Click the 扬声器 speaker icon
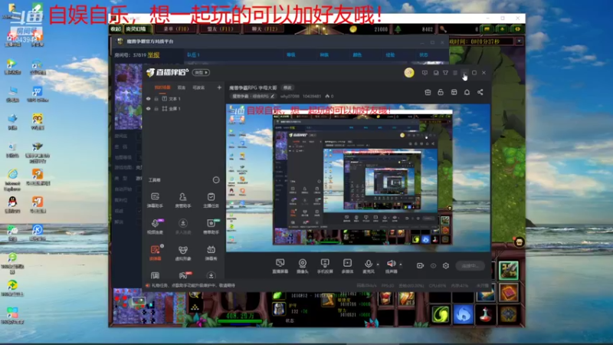This screenshot has height=345, width=613. 391,265
